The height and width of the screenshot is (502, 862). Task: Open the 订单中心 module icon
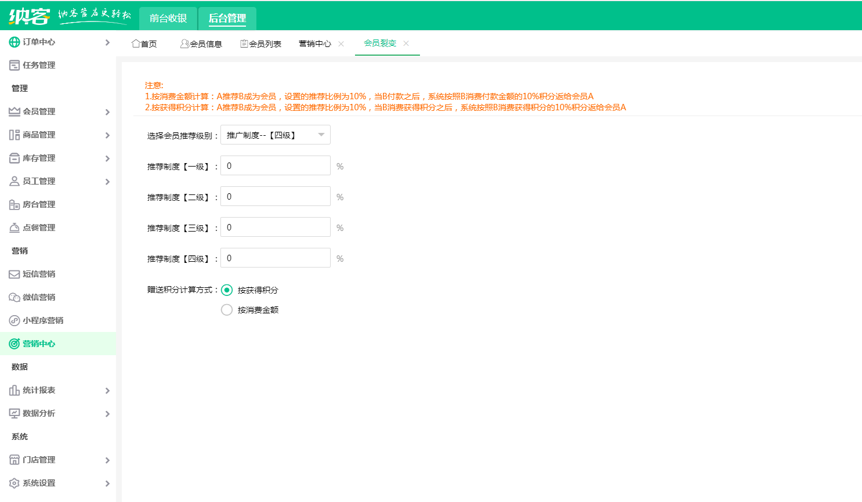13,42
